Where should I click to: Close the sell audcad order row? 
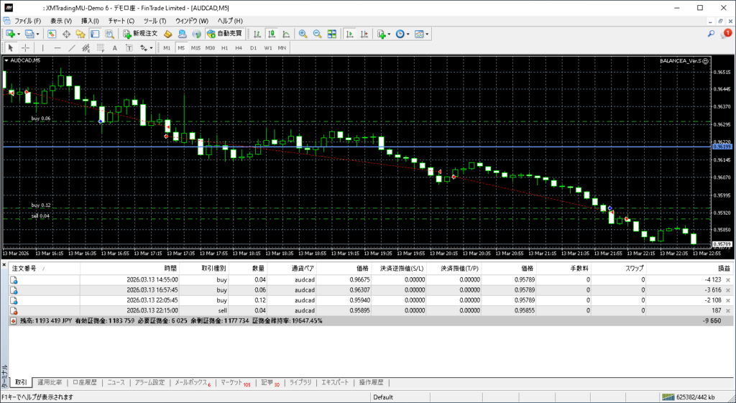point(728,310)
